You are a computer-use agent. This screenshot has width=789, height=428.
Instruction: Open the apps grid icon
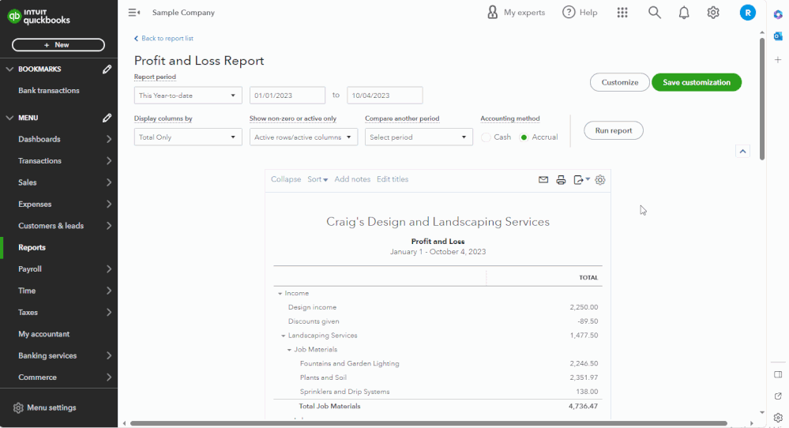[x=622, y=13]
